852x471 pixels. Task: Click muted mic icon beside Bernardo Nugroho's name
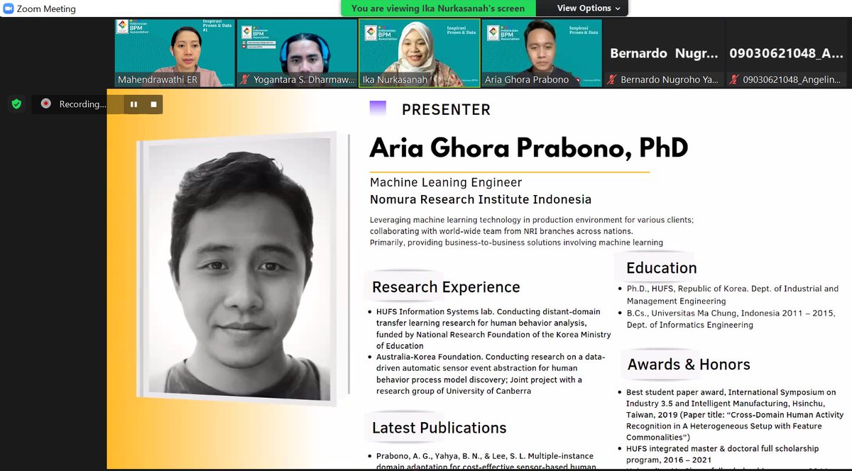(x=611, y=80)
